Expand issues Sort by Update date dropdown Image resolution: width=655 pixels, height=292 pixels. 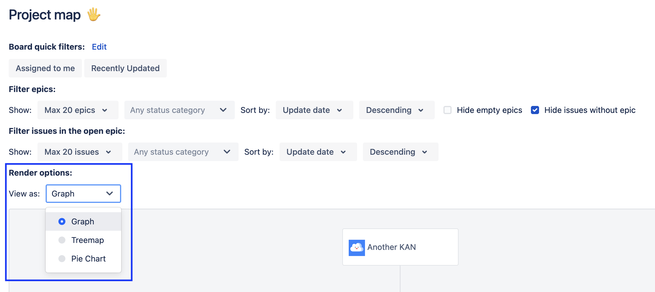[x=318, y=152]
